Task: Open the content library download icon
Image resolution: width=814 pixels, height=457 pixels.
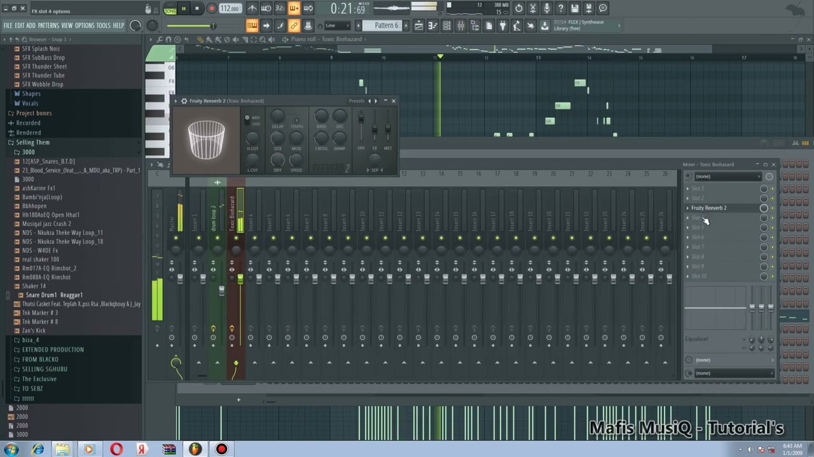Action: (544, 25)
